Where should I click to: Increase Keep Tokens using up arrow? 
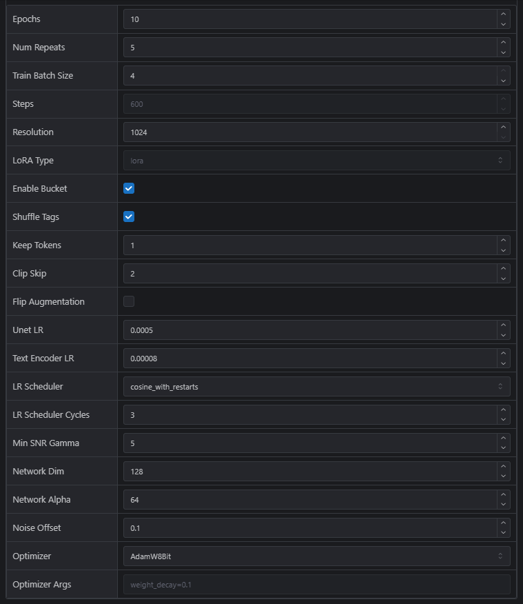pyautogui.click(x=503, y=241)
